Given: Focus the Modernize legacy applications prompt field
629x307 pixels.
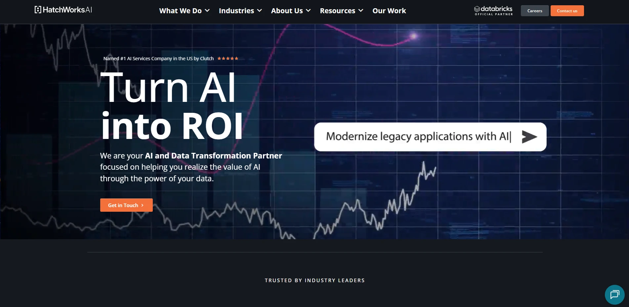Looking at the screenshot, I should pos(417,137).
